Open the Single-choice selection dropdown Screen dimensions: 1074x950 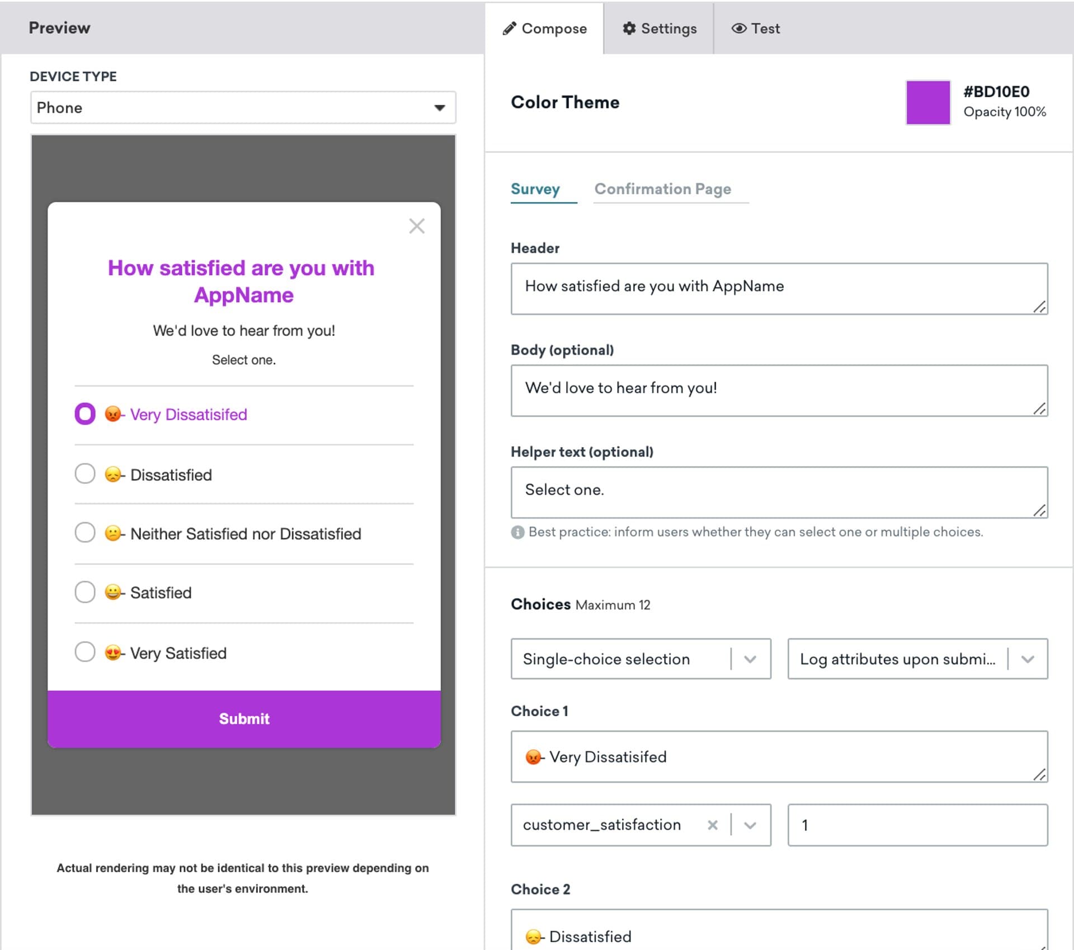point(750,659)
